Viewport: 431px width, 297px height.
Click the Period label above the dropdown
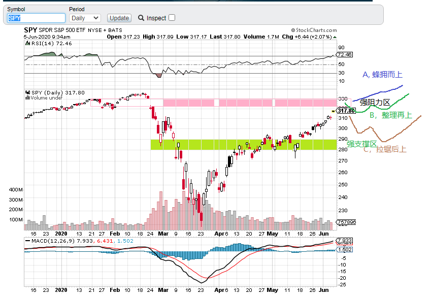click(77, 9)
